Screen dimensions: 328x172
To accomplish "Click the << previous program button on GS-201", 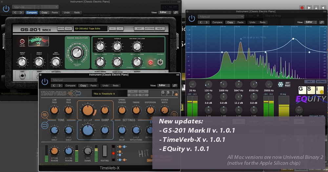I will pos(112,29).
